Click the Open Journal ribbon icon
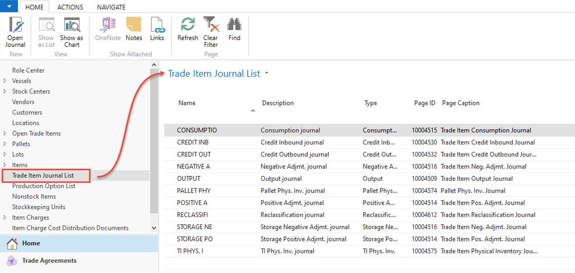 15,25
